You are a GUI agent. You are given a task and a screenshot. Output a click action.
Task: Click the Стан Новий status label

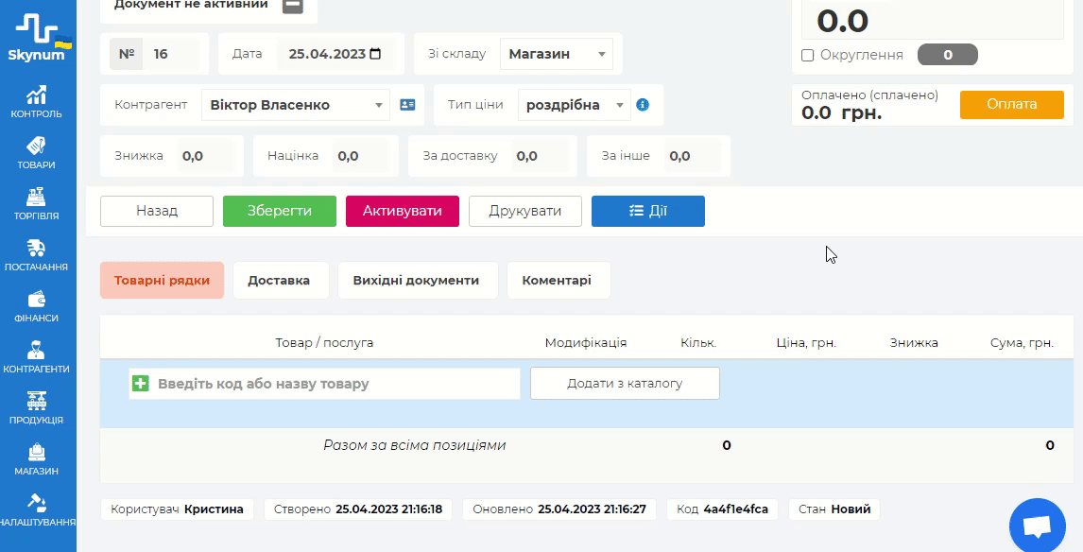pos(834,509)
